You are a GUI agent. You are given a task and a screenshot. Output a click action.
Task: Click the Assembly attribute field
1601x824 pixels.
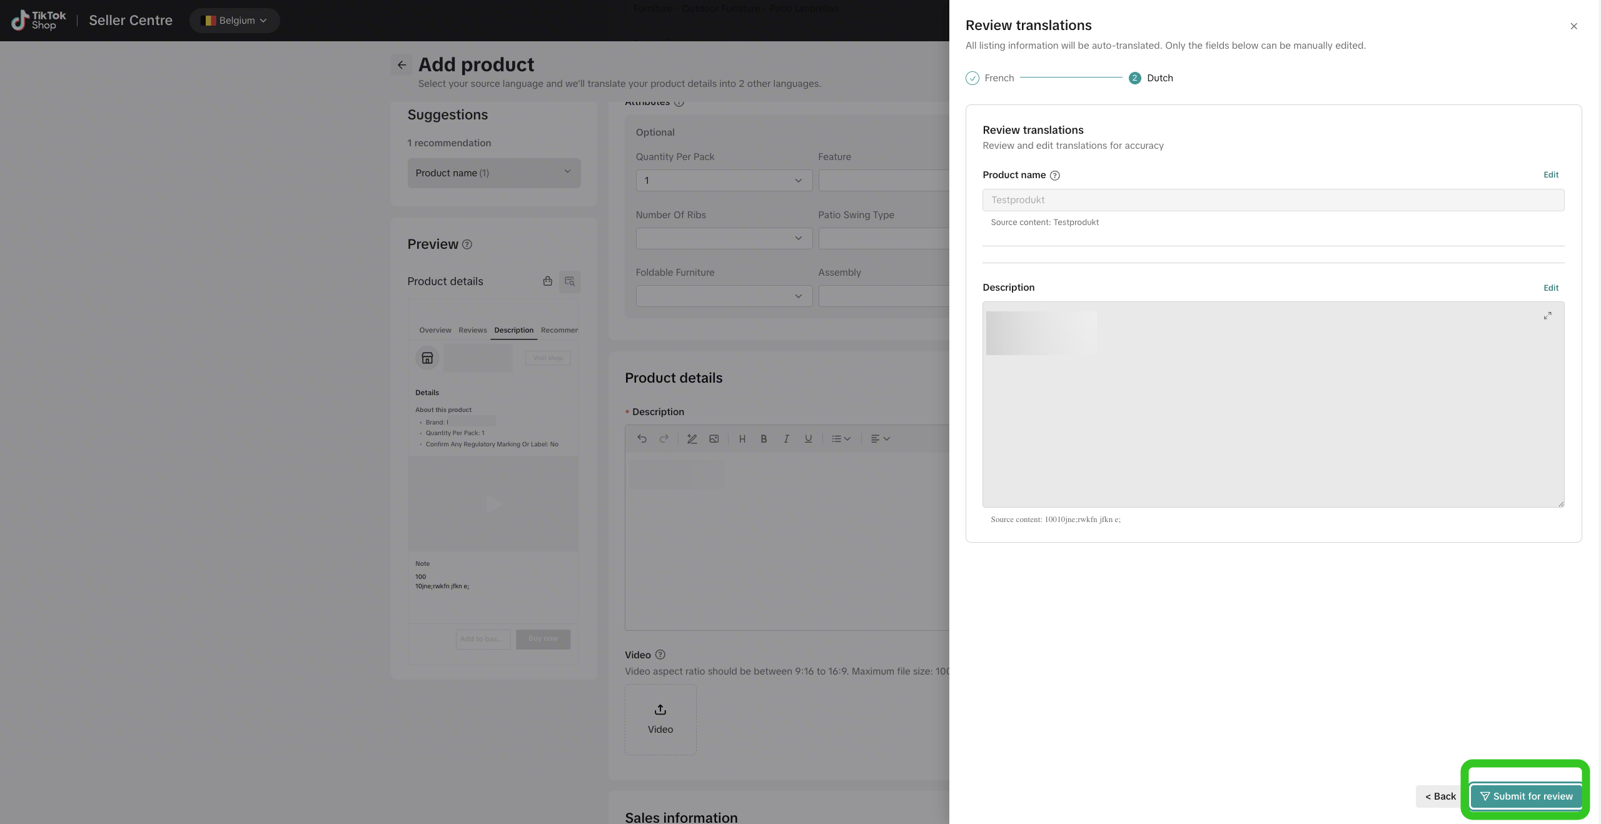884,296
